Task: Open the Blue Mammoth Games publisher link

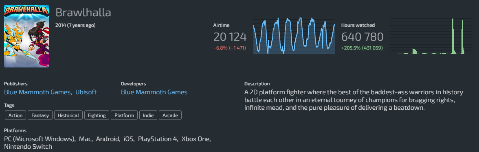Action: point(38,92)
